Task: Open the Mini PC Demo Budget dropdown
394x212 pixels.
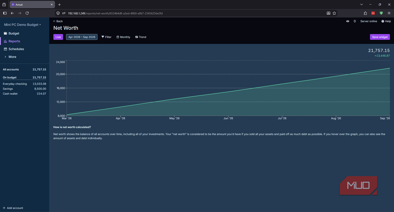Action: tap(23, 25)
